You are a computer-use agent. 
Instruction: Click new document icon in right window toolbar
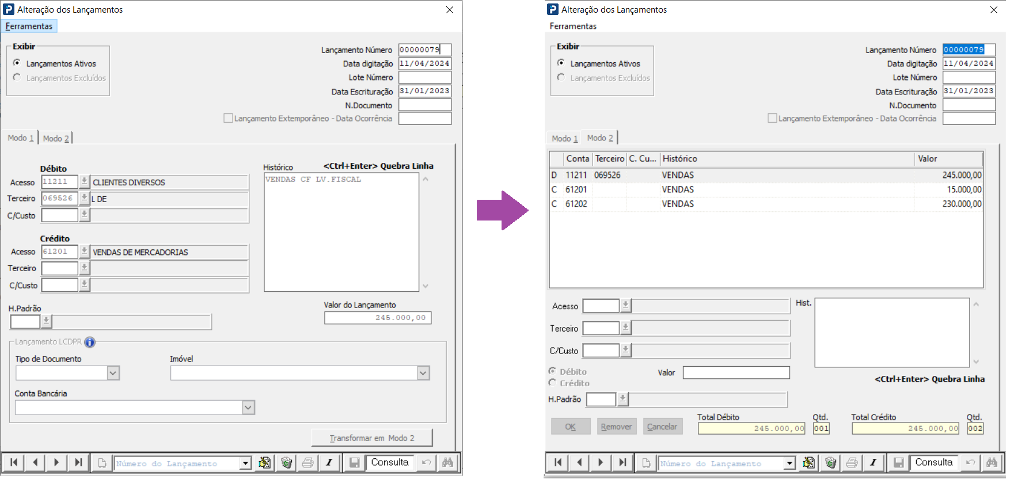click(646, 463)
